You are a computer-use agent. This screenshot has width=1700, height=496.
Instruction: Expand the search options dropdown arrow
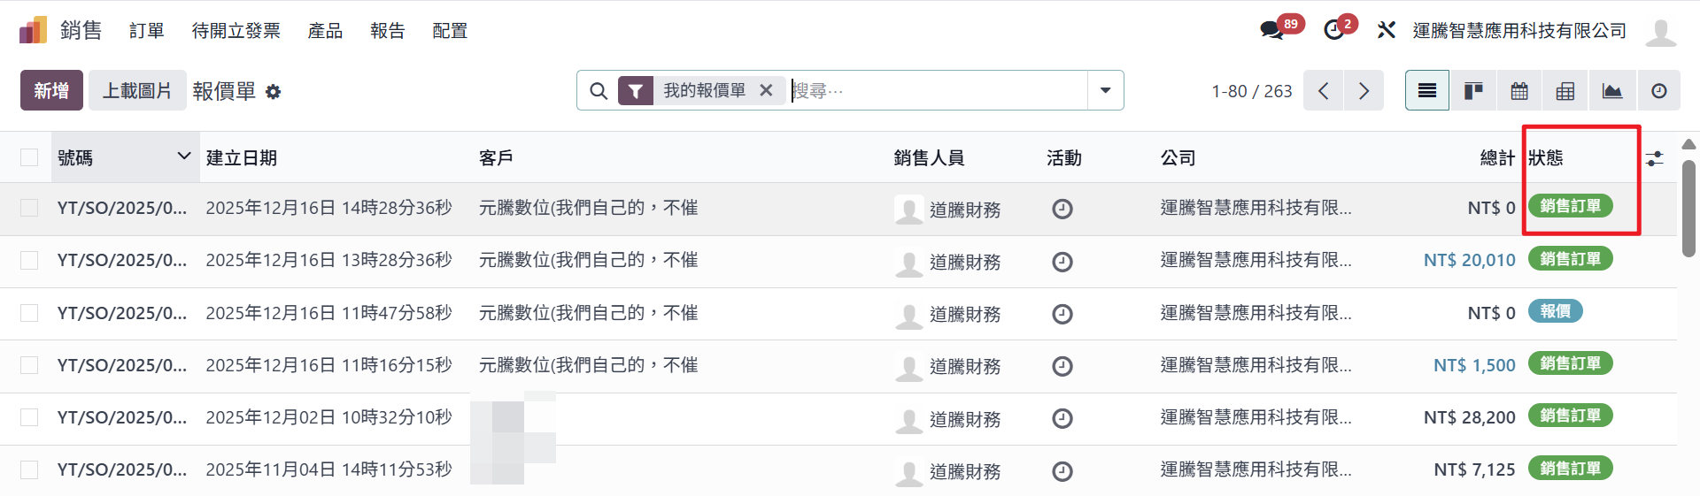click(1105, 90)
